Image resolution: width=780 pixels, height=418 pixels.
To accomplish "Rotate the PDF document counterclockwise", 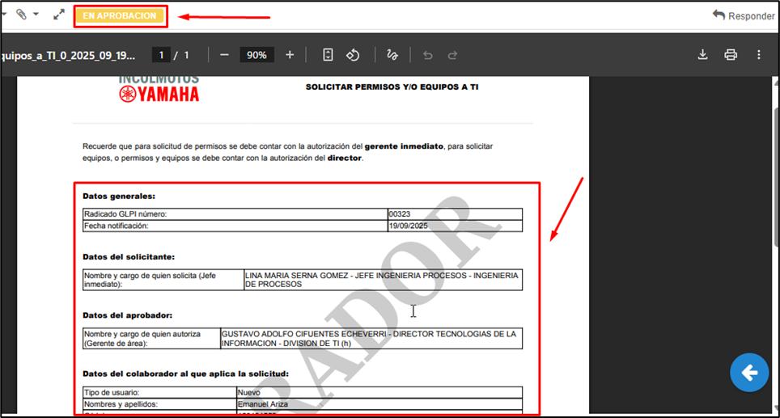I will (x=353, y=55).
